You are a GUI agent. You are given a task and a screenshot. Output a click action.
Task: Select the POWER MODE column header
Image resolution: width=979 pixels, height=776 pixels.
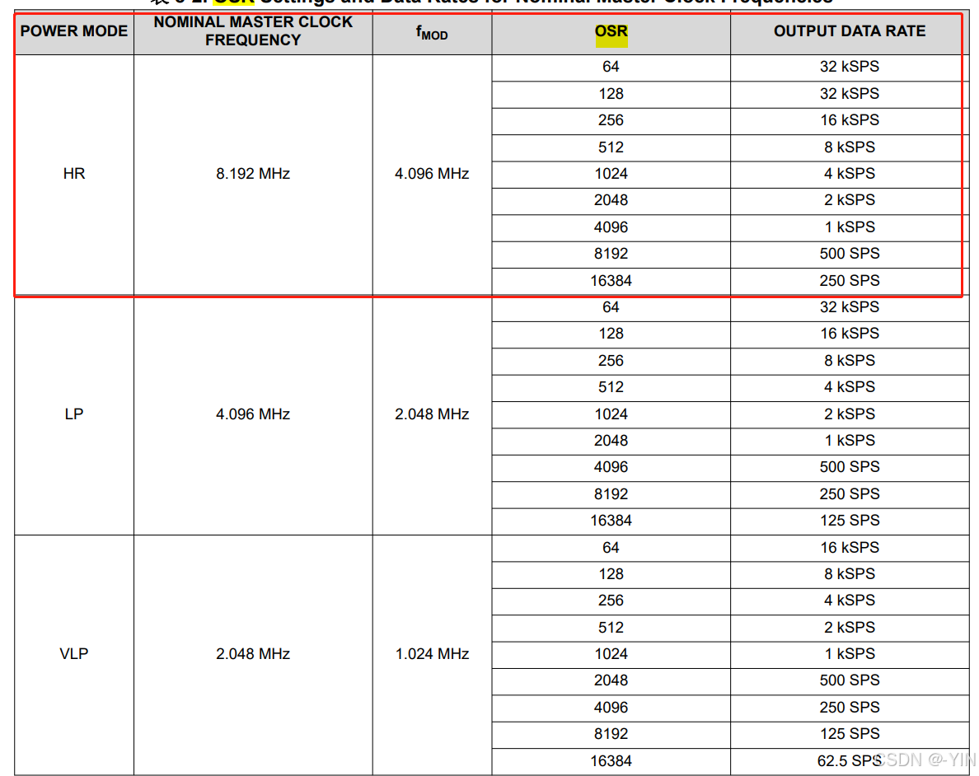coord(73,31)
